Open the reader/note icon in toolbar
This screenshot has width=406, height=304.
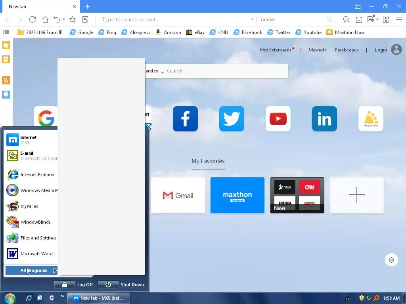click(x=85, y=19)
